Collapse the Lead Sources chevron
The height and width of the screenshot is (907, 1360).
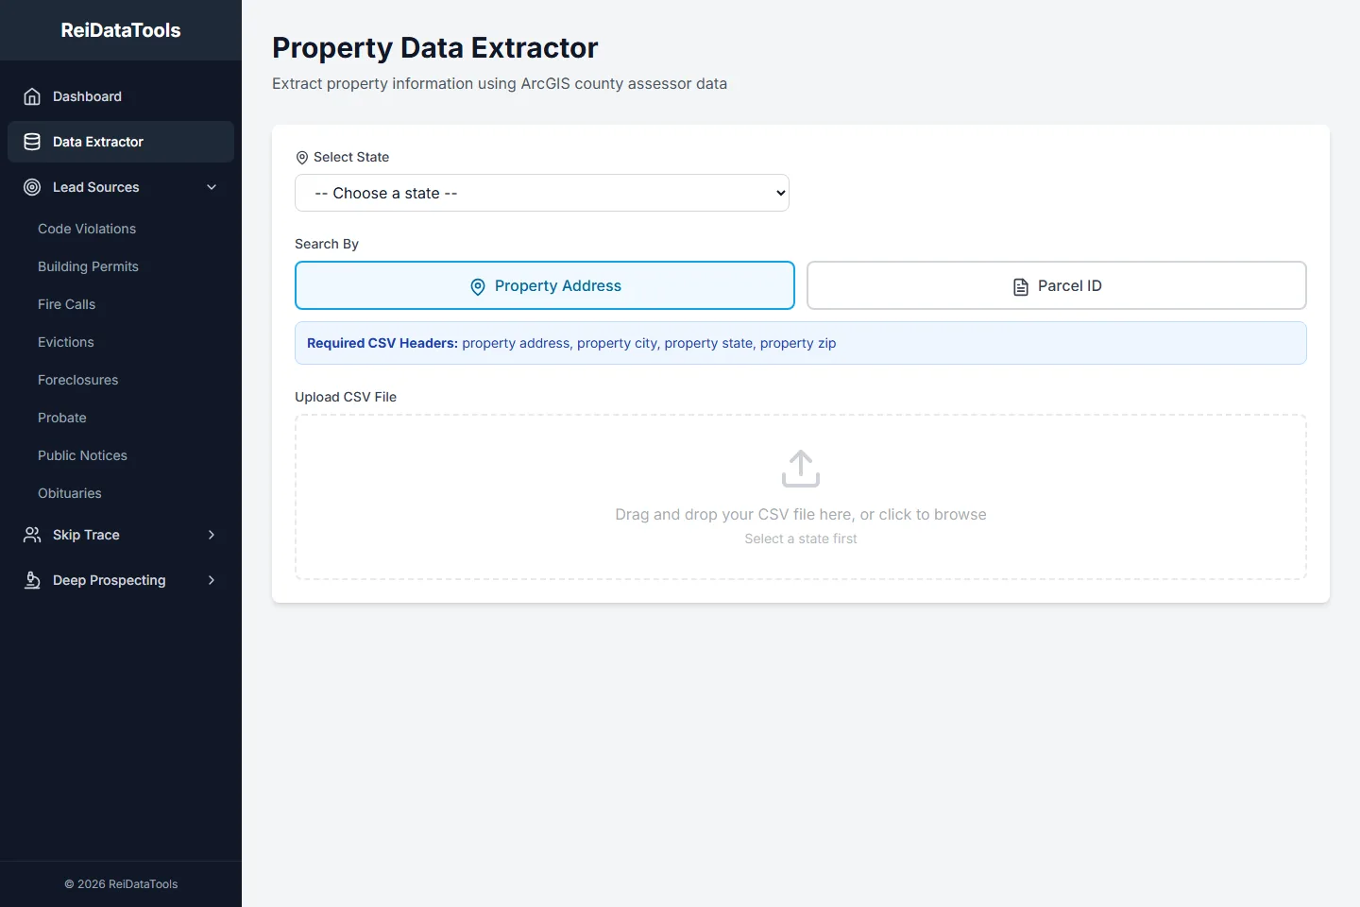click(212, 187)
